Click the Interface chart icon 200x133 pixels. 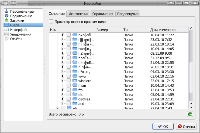point(6,30)
